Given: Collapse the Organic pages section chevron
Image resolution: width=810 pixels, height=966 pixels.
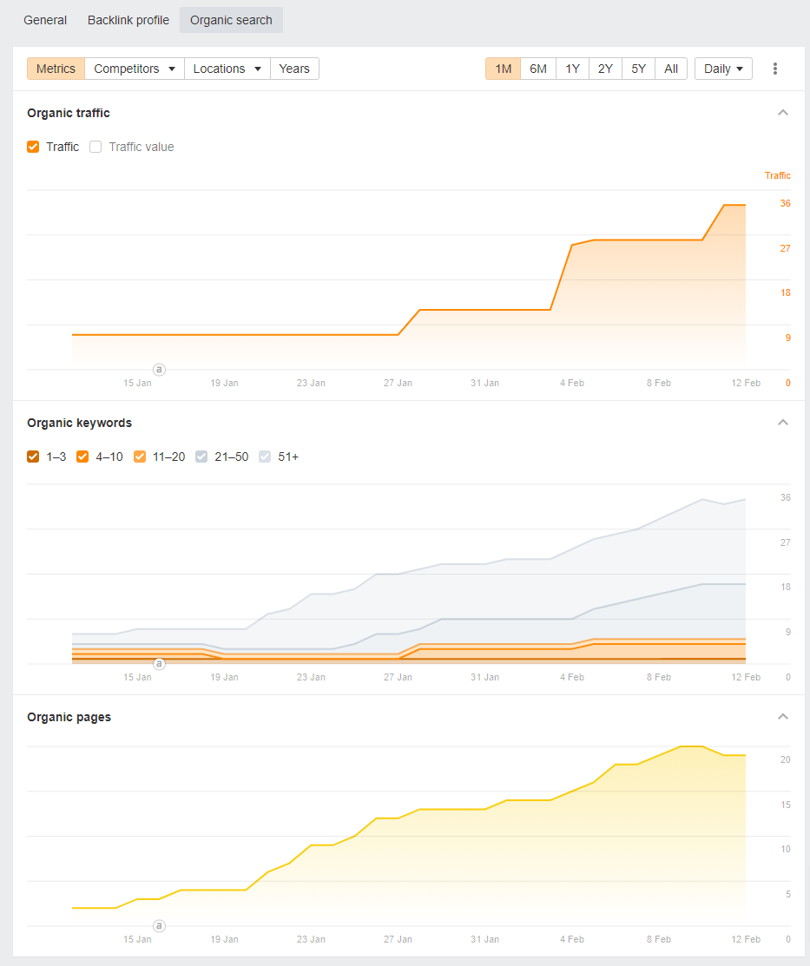Looking at the screenshot, I should (783, 717).
